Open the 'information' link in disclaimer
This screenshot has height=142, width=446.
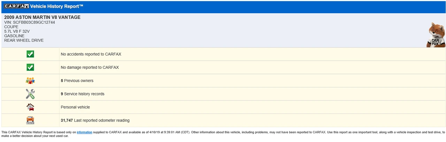pos(84,132)
